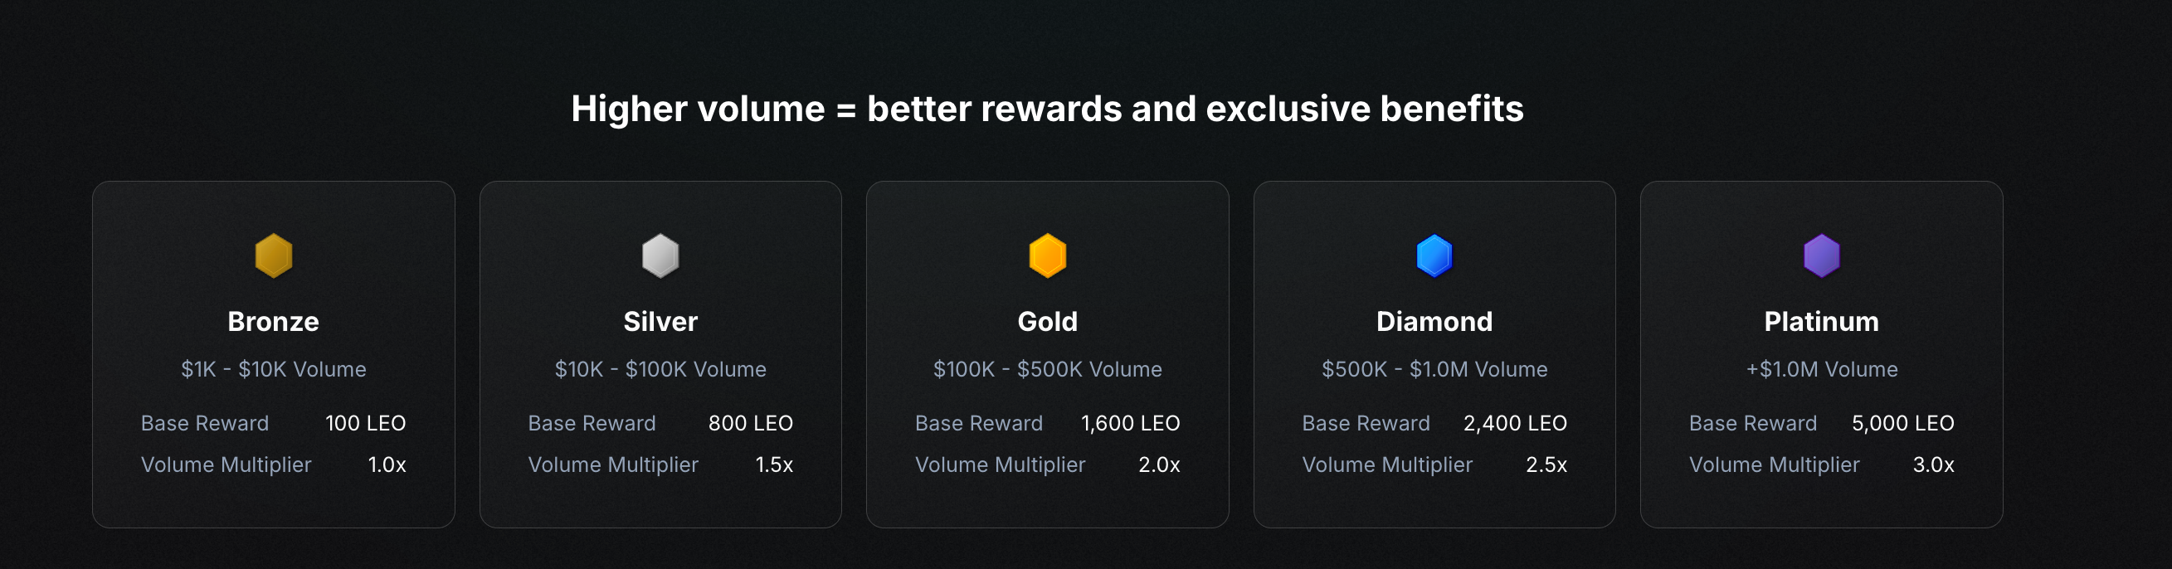Image resolution: width=2172 pixels, height=569 pixels.
Task: Select the purple Platinum hexagon icon
Action: pyautogui.click(x=1821, y=255)
